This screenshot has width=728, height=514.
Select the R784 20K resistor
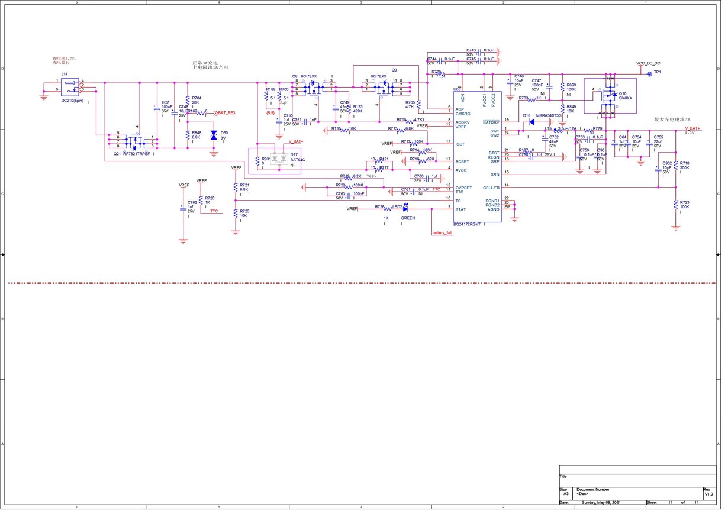pos(188,100)
